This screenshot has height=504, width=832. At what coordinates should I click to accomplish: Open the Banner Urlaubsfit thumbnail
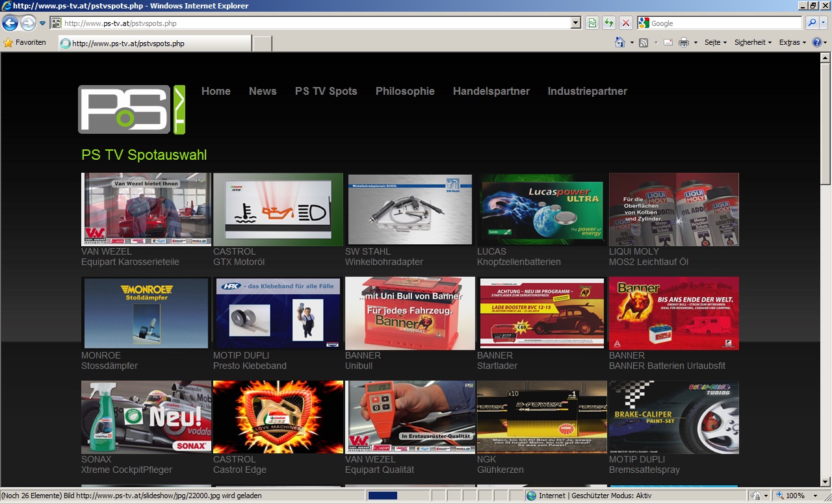tap(674, 313)
